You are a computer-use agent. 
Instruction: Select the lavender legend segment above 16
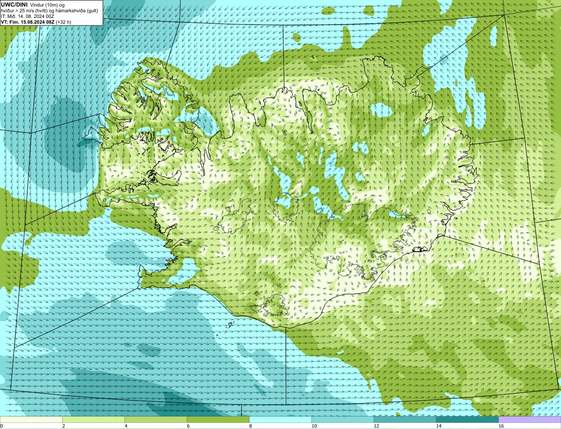click(530, 420)
